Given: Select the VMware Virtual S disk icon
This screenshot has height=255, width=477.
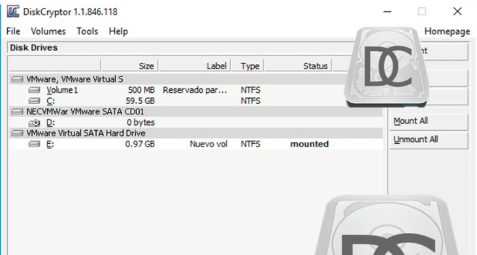Looking at the screenshot, I should 17,79.
